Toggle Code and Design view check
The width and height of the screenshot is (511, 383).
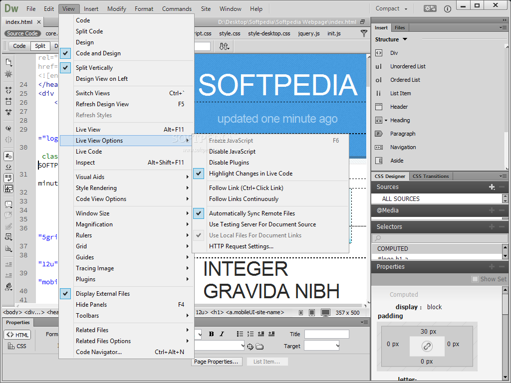[x=65, y=53]
